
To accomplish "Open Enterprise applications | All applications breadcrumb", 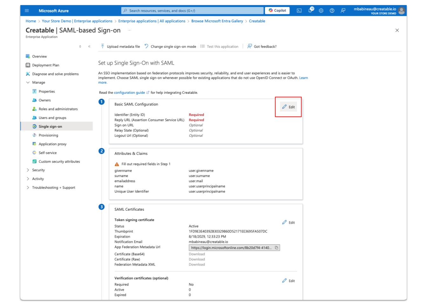I will tap(152, 21).
